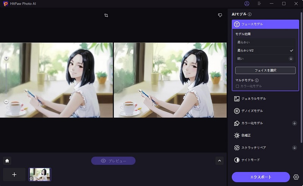Image resolution: width=303 pixels, height=186 pixels.
Task: Click the AIモデル info icon
Action: 250,14
